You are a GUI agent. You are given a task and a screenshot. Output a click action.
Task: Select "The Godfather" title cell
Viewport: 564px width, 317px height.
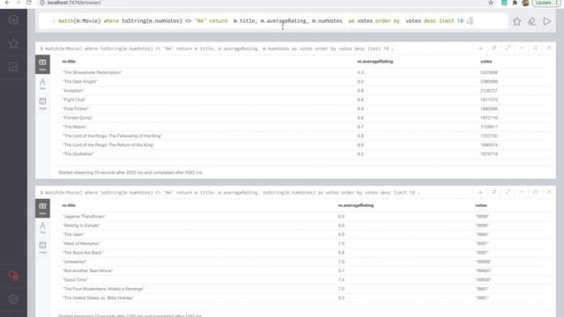coord(78,154)
